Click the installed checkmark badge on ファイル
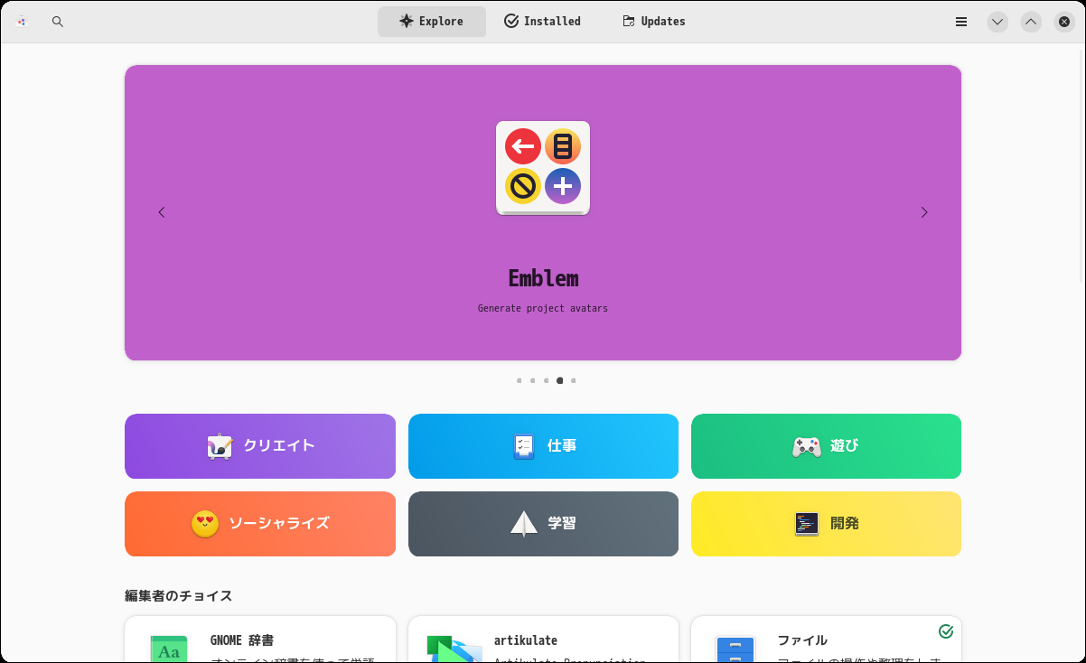 (x=945, y=630)
